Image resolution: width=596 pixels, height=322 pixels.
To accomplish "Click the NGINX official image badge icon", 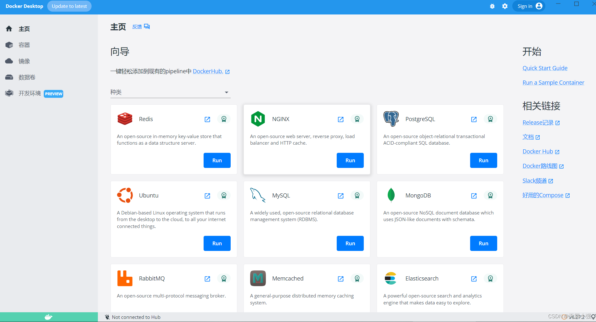I will [x=357, y=119].
